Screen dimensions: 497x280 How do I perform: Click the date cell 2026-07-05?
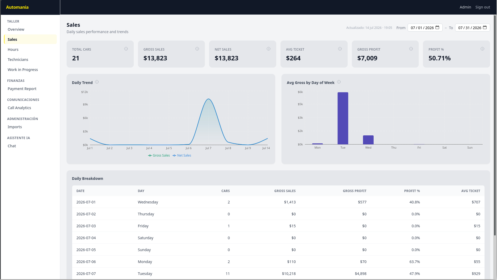[x=86, y=250]
